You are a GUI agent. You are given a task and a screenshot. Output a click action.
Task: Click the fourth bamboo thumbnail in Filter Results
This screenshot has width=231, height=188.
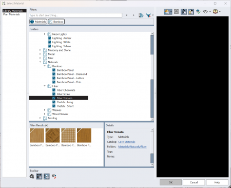(x=84, y=136)
